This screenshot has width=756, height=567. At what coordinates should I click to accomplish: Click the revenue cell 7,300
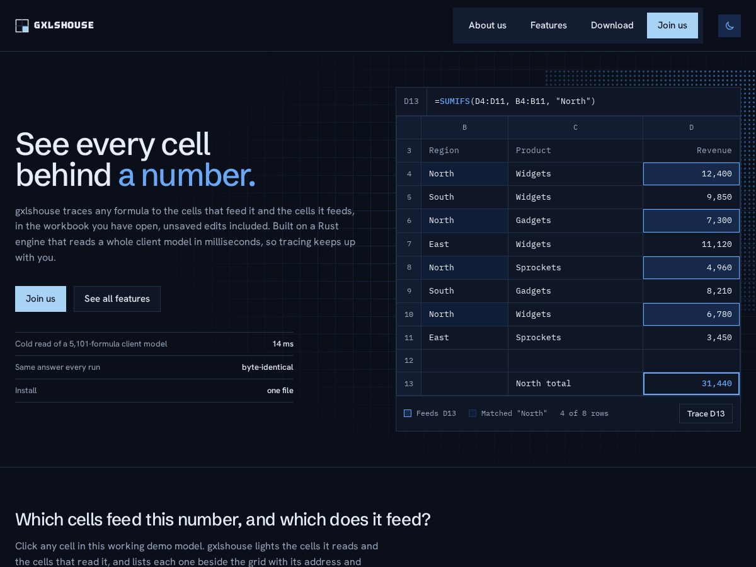[691, 220]
